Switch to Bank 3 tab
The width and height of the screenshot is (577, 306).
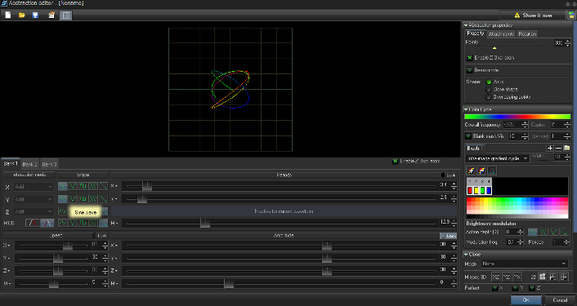[x=49, y=164]
